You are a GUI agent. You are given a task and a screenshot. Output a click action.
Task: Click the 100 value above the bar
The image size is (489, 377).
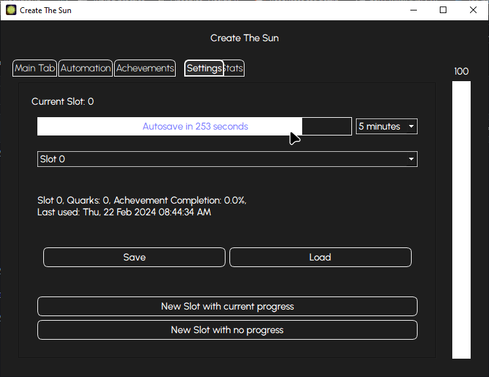[461, 71]
